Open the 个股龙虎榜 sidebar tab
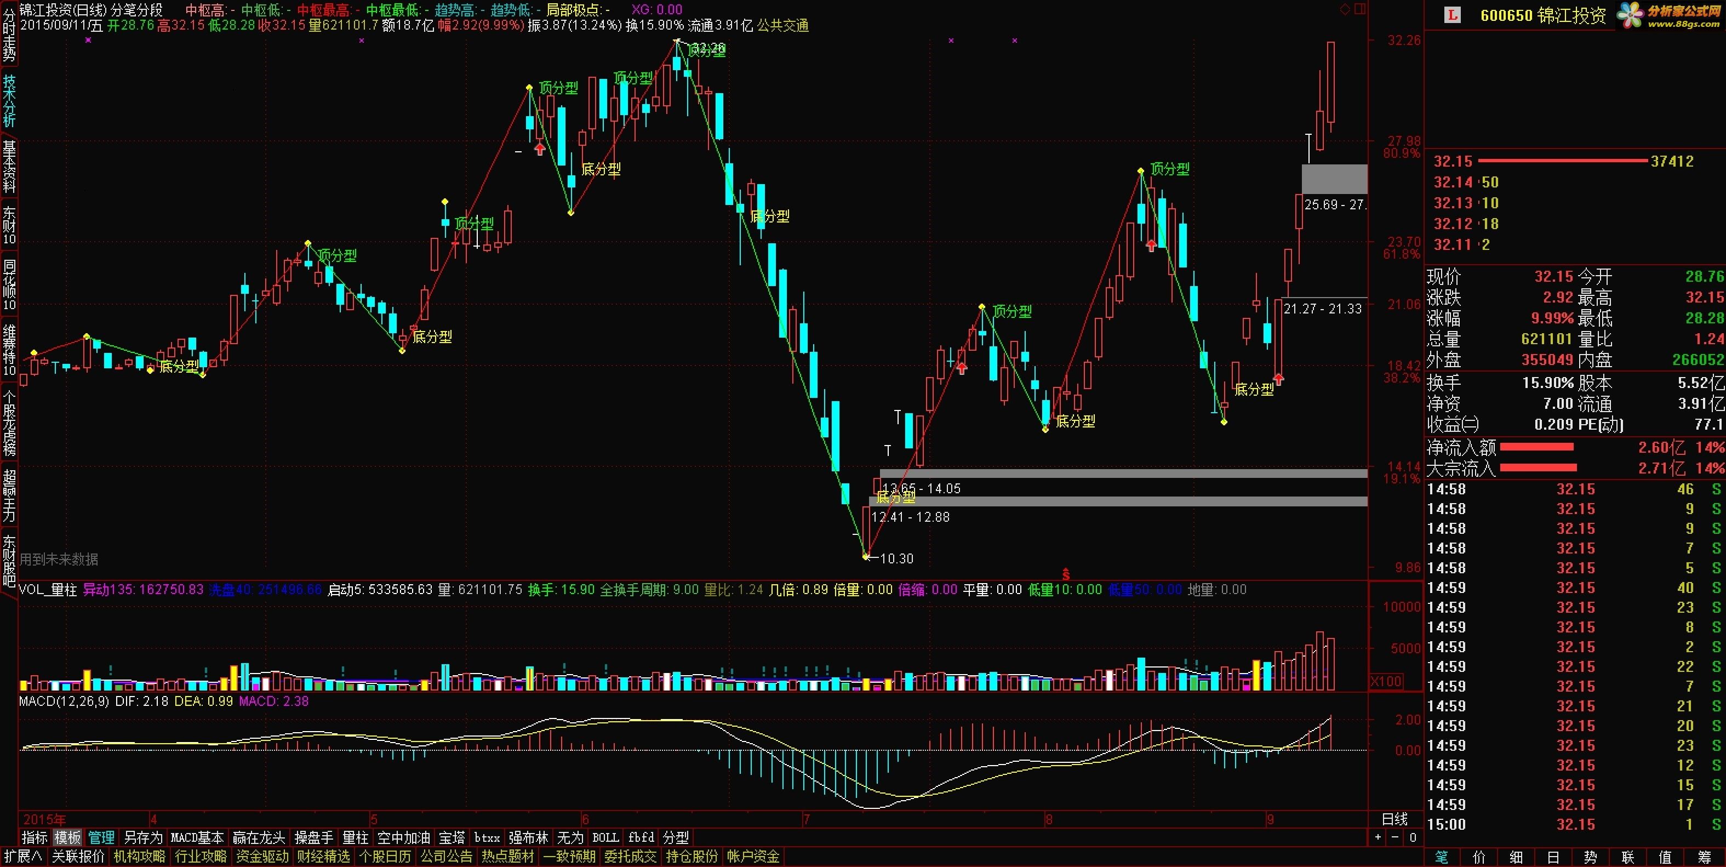Screen dimensions: 1726x867 [x=9, y=423]
